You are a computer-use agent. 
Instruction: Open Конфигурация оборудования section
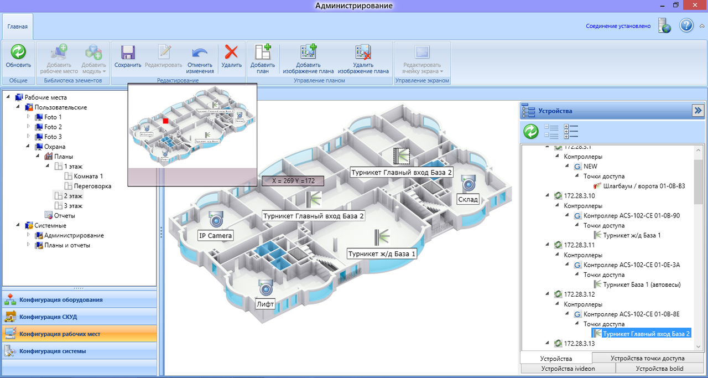point(61,300)
